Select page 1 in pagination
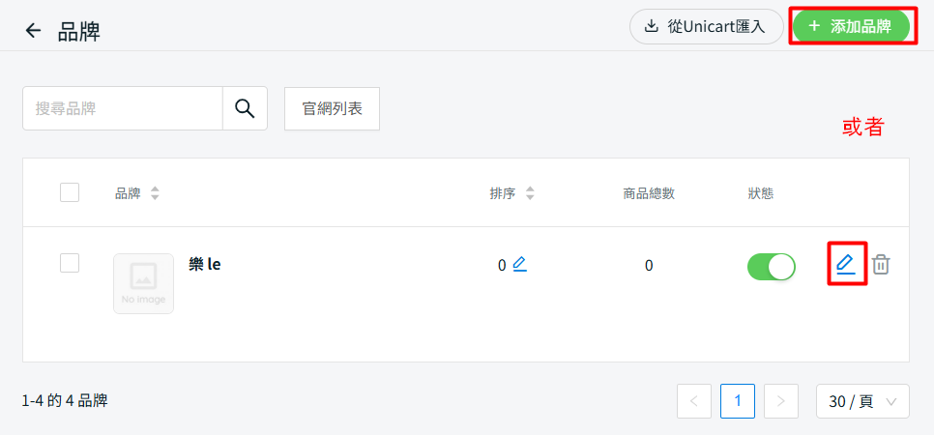This screenshot has width=934, height=435. (738, 400)
